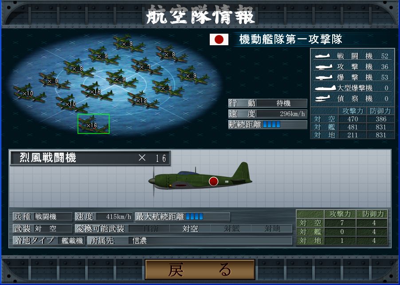Viewport: 400px width, 285px height.
Task: Click the 戻る back button
Action: [x=200, y=269]
